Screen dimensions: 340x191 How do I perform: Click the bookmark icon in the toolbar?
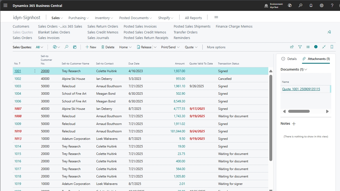click(332, 47)
